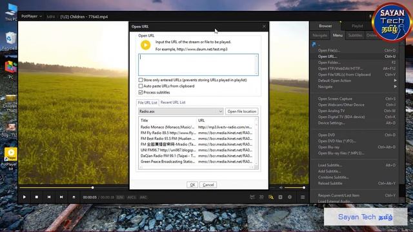Select the Browser tab
This screenshot has height=232, width=413.
325,26
